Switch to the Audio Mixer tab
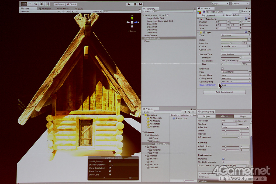This screenshot has width=276, height=184. [63, 9]
